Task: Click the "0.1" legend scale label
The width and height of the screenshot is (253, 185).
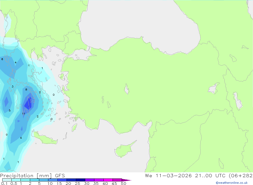Action: [5, 183]
